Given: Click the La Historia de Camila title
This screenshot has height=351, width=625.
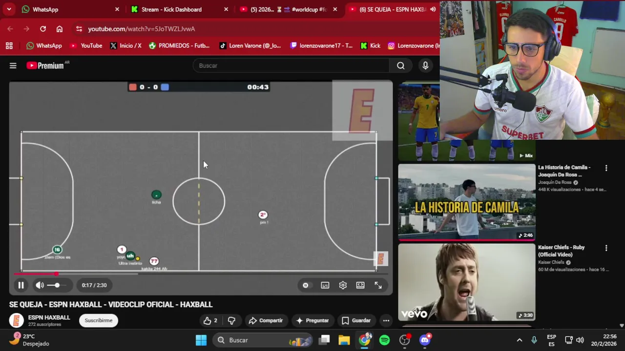Looking at the screenshot, I should [564, 171].
